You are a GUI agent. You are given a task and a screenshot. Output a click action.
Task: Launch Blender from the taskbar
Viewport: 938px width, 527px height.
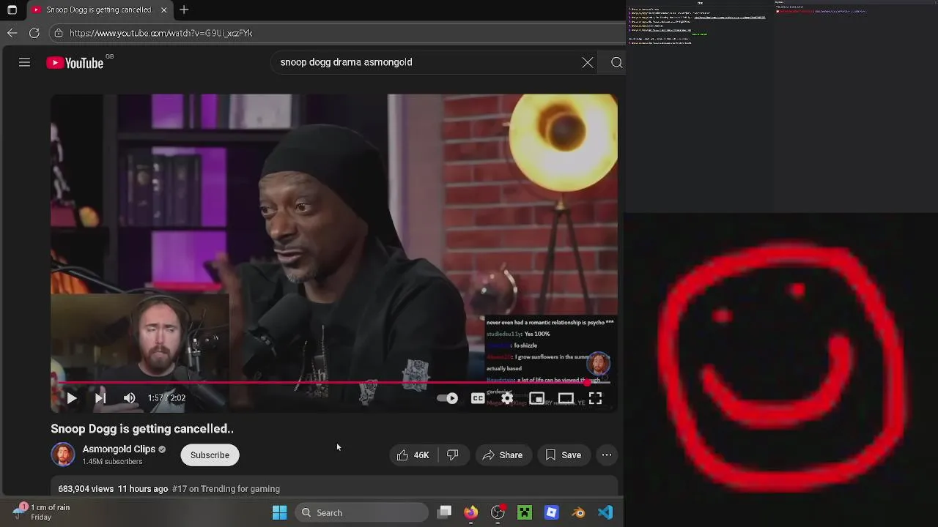(x=579, y=512)
